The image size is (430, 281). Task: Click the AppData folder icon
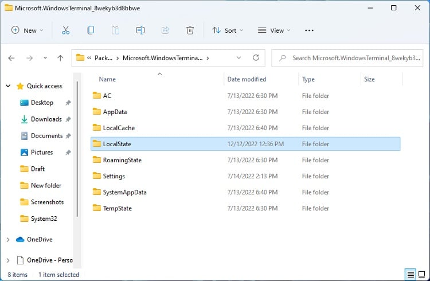[x=96, y=112]
